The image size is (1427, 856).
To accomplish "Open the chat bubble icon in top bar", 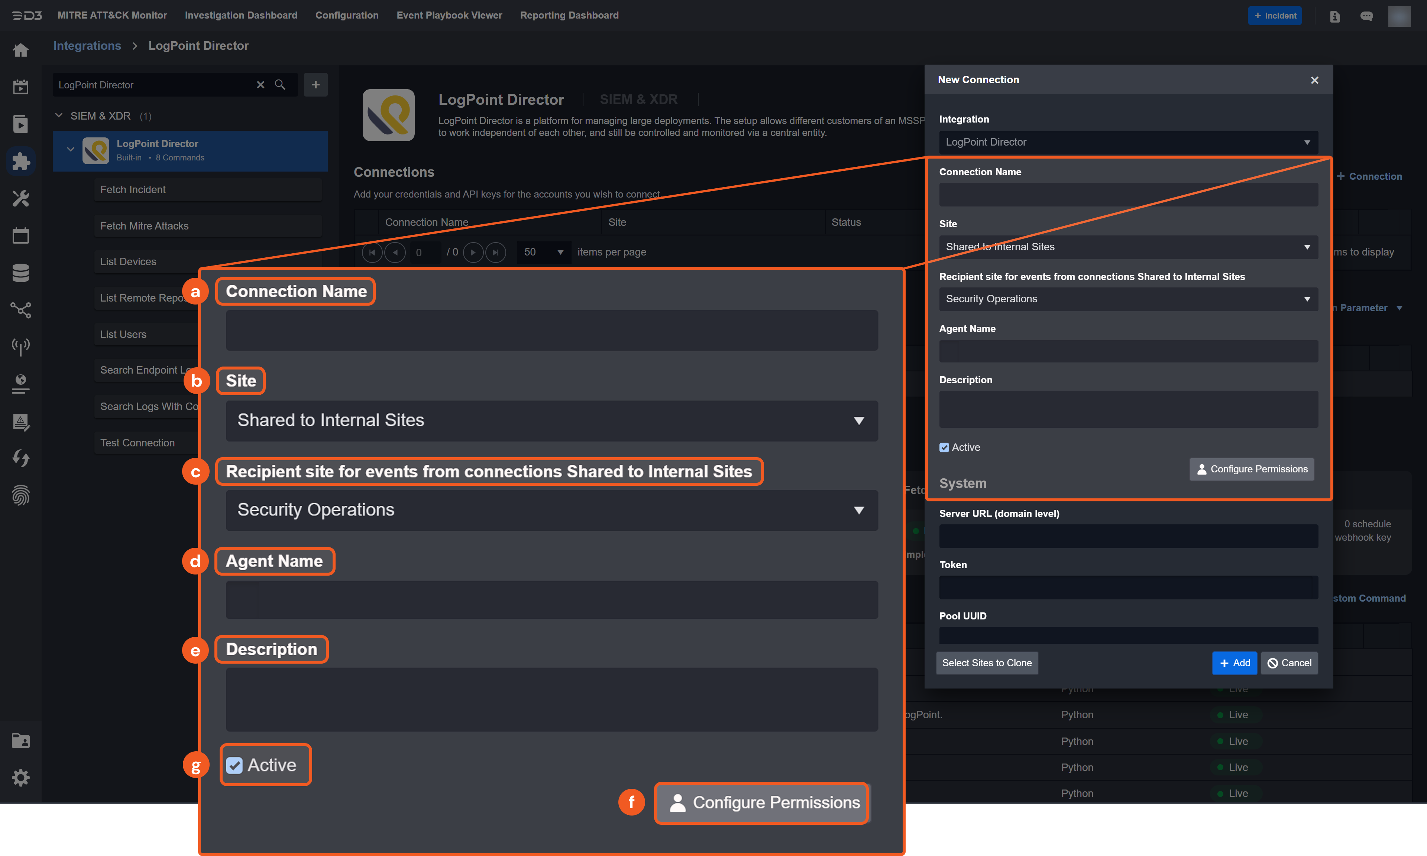I will (x=1366, y=16).
